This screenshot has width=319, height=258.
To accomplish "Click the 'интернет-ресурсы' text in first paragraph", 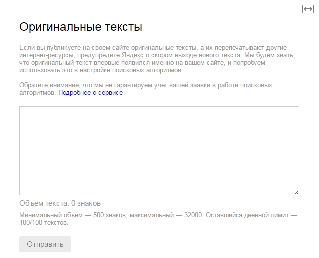I will click(x=47, y=55).
